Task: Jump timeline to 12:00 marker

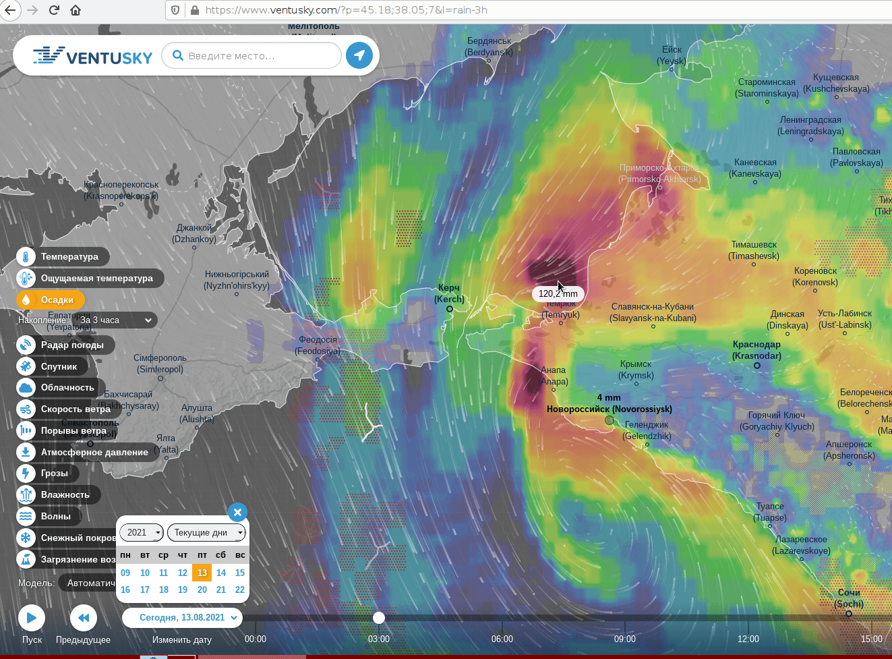Action: [748, 639]
